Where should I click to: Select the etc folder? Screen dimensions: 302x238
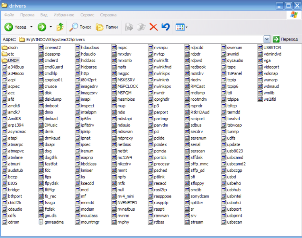pyautogui.click(x=8, y=54)
